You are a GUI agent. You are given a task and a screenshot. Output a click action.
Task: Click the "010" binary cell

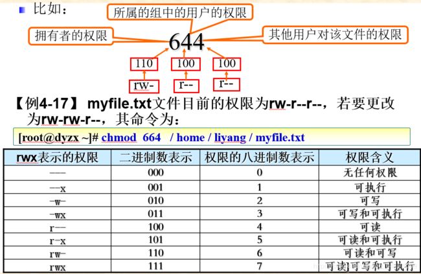click(x=155, y=200)
